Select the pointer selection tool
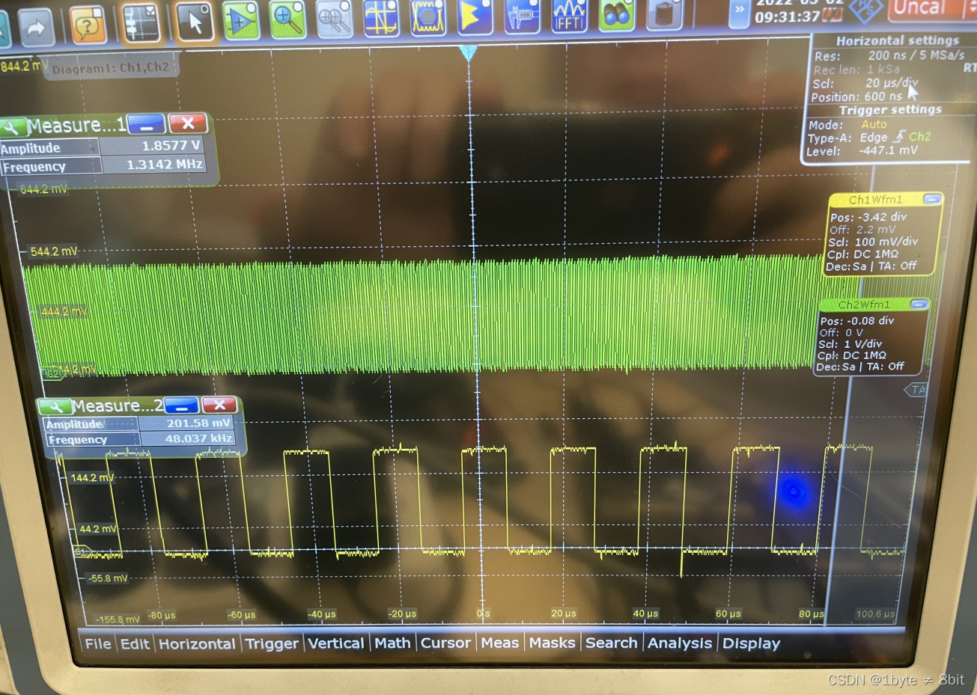 point(195,22)
